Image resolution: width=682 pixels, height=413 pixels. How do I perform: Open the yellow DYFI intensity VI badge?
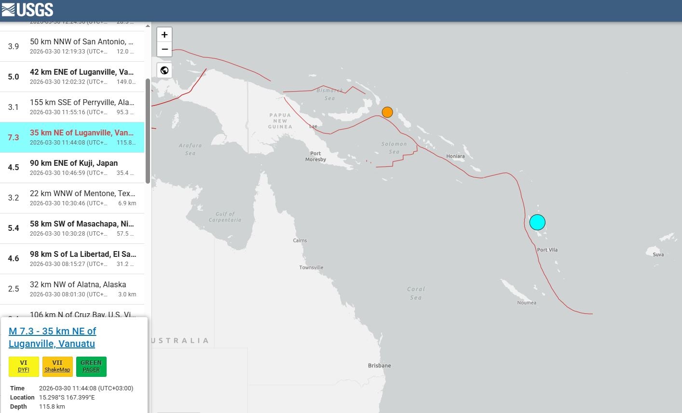pos(24,366)
